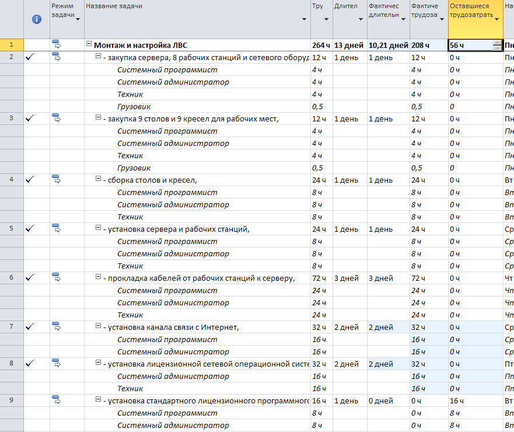This screenshot has height=432, width=514.
Task: Click completed checkmark indicator in row 7
Action: (x=30, y=326)
